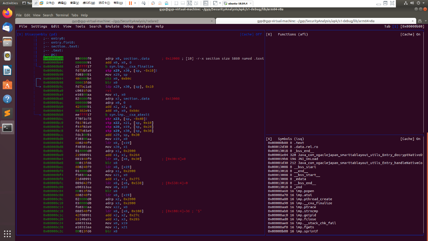Viewport: 428px width, 241px height.
Task: Open the dropdown arrow beside the pause button
Action: point(136,3)
